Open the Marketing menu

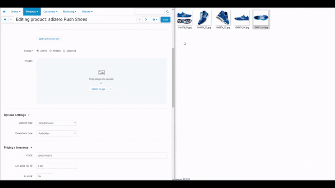tap(70, 12)
